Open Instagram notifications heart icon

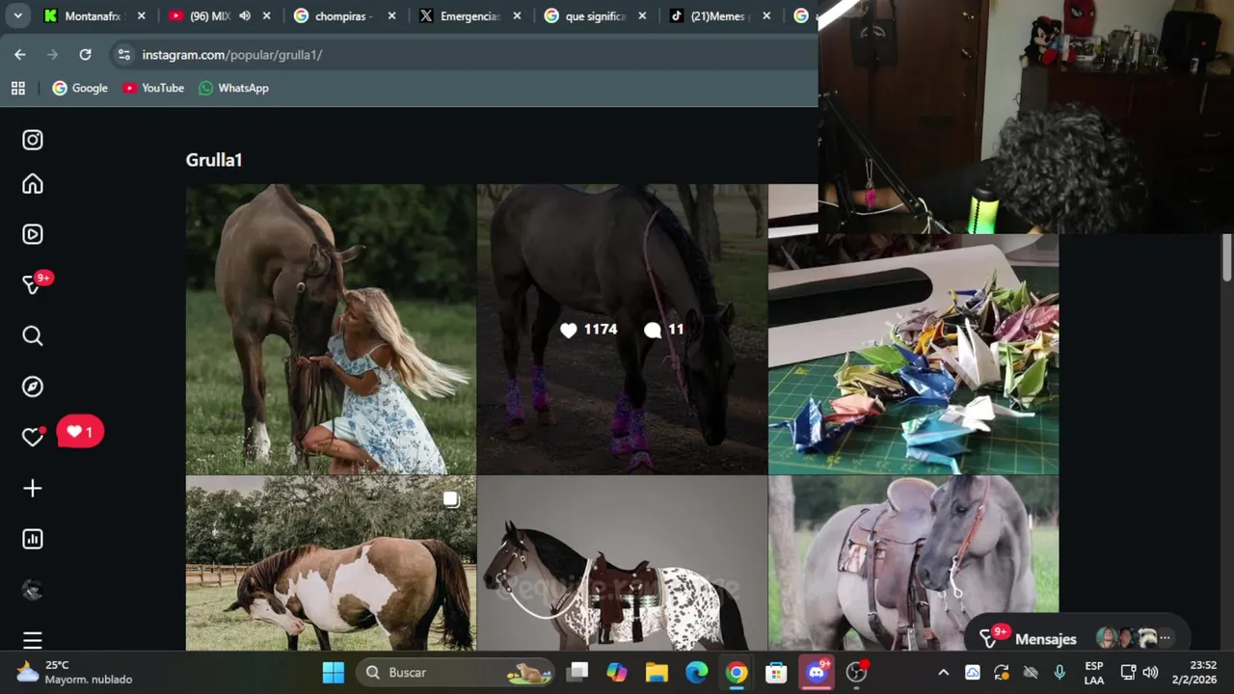point(33,438)
